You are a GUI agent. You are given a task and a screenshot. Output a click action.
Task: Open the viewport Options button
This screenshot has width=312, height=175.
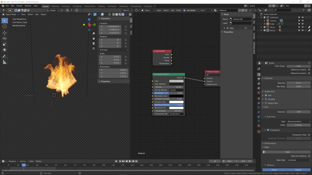[127, 10]
